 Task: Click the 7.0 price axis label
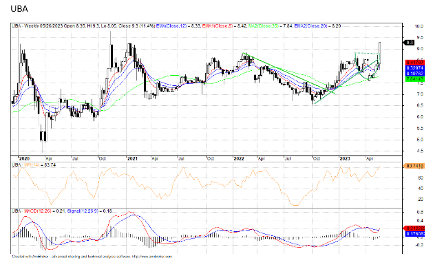(420, 94)
